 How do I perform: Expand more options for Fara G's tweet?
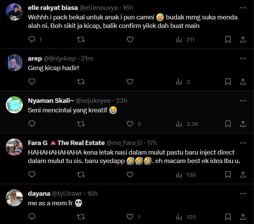click(x=243, y=143)
